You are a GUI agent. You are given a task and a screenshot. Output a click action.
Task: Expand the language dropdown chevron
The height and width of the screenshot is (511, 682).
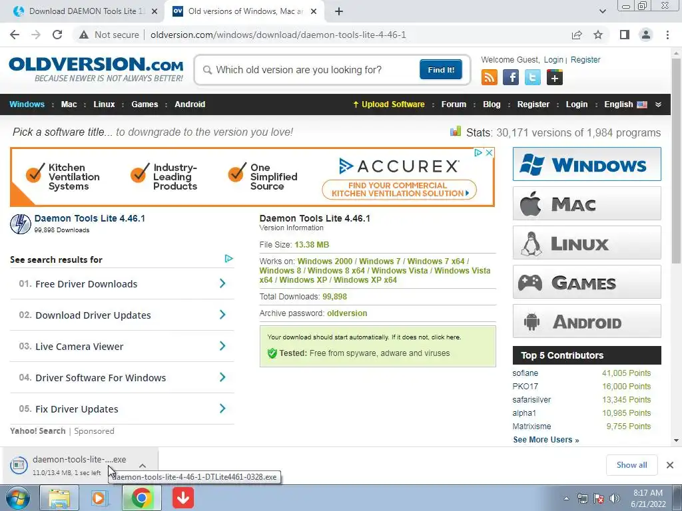[658, 104]
